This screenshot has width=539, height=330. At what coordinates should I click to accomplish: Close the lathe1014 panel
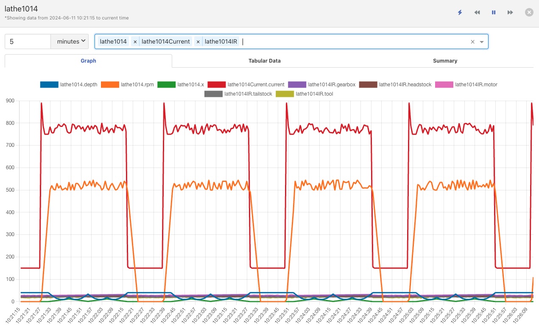tap(529, 12)
